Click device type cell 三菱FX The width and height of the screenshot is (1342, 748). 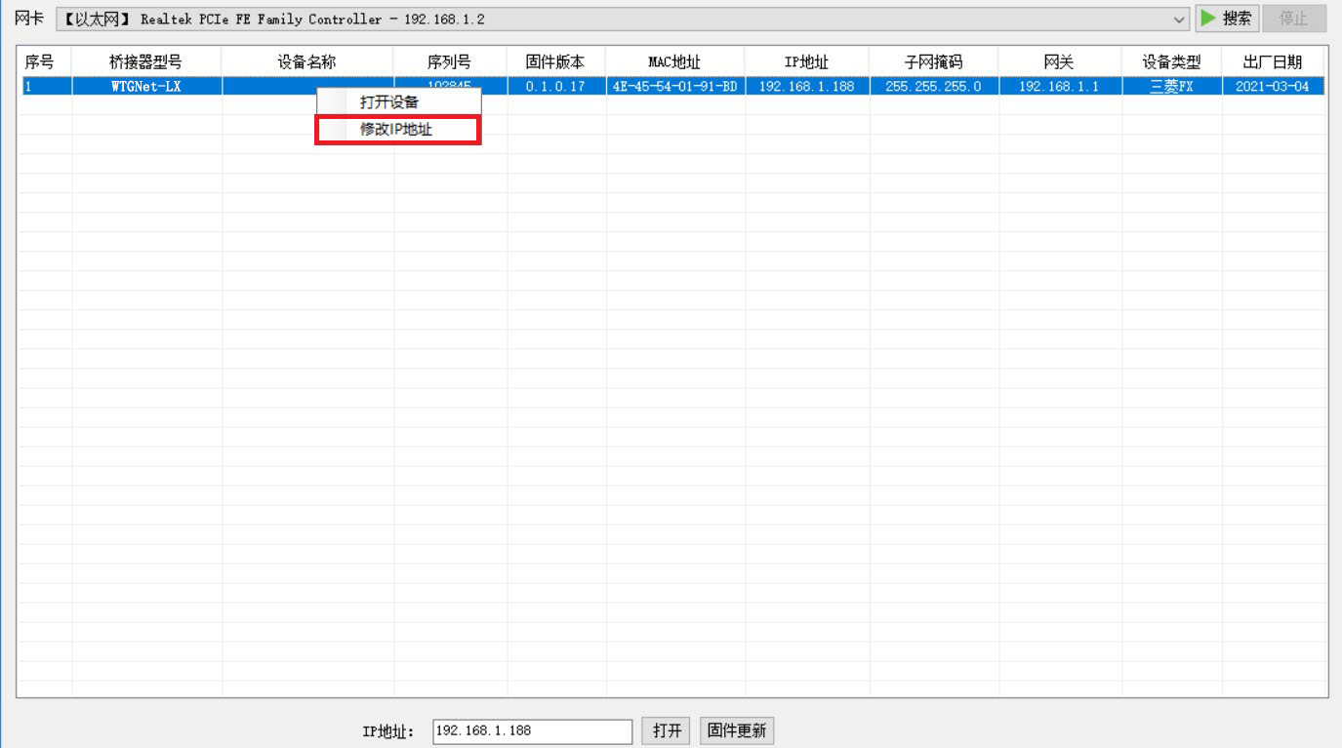1172,86
